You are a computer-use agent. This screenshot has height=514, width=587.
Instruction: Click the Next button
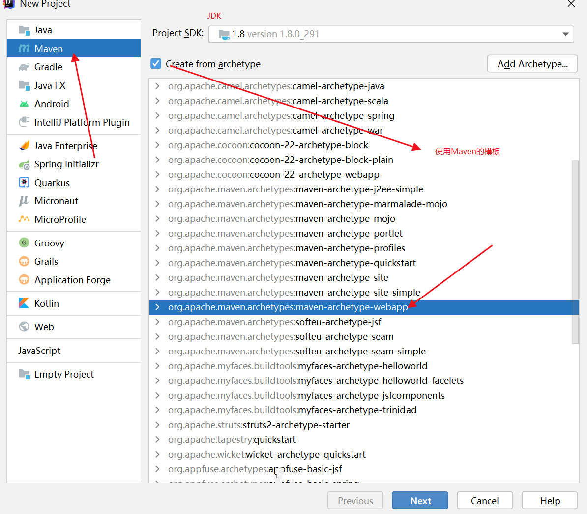tap(420, 501)
